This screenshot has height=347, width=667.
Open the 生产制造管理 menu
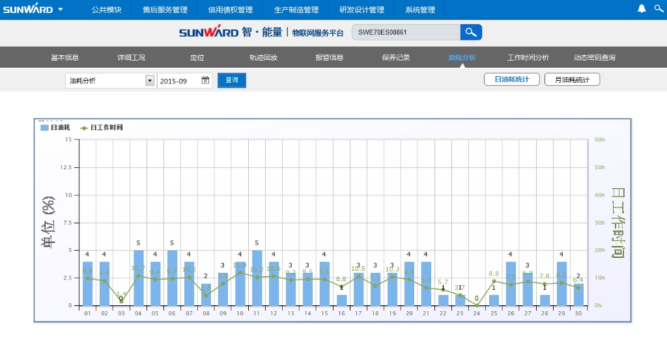tap(296, 10)
